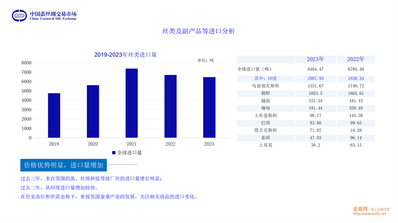Click the 8000 y-axis label
The width and height of the screenshot is (398, 223).
[26, 63]
